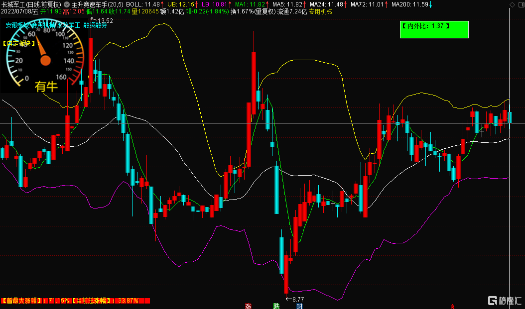Select the MA200: 11.59 value
The width and height of the screenshot is (525, 309).
410,4
